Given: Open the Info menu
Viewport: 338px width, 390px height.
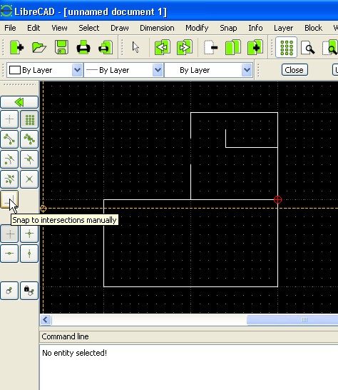Looking at the screenshot, I should pyautogui.click(x=255, y=28).
